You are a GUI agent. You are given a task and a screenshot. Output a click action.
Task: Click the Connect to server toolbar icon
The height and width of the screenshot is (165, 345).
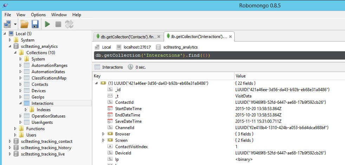click(x=7, y=24)
